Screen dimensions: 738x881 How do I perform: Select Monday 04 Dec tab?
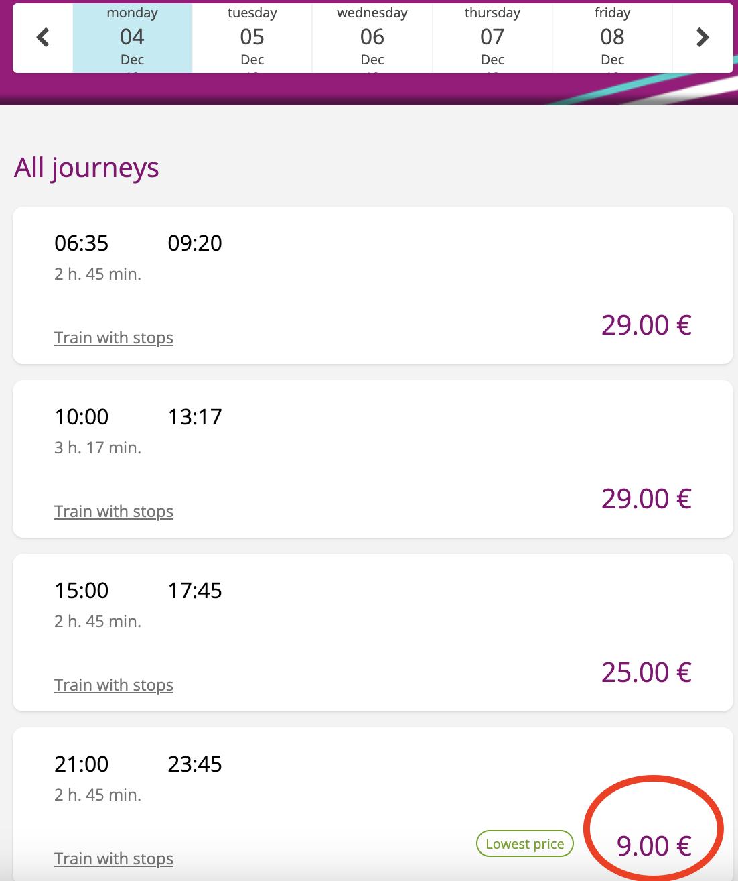133,38
